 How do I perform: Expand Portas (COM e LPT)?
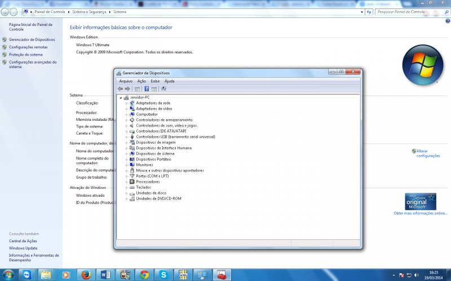[x=126, y=176]
